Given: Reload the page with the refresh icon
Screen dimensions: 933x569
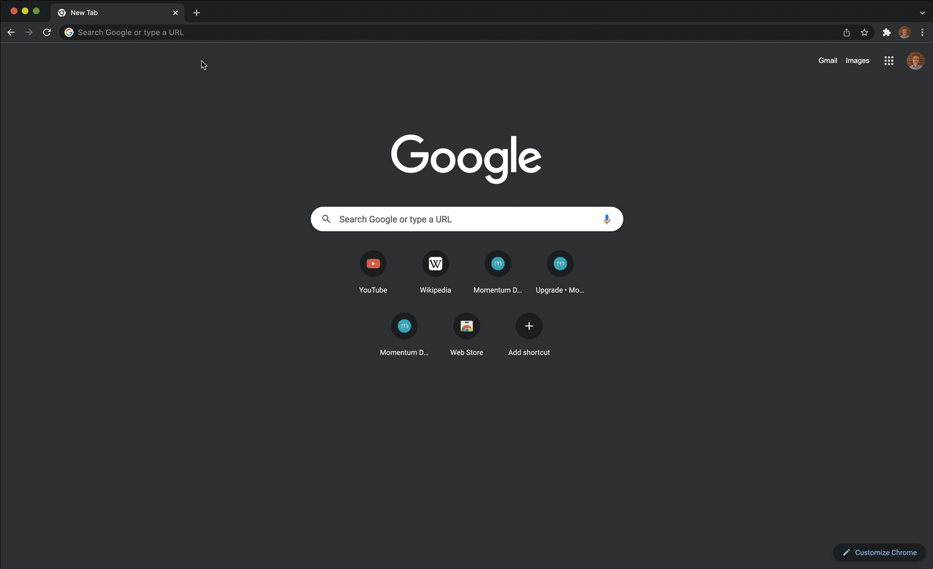Looking at the screenshot, I should pos(47,32).
